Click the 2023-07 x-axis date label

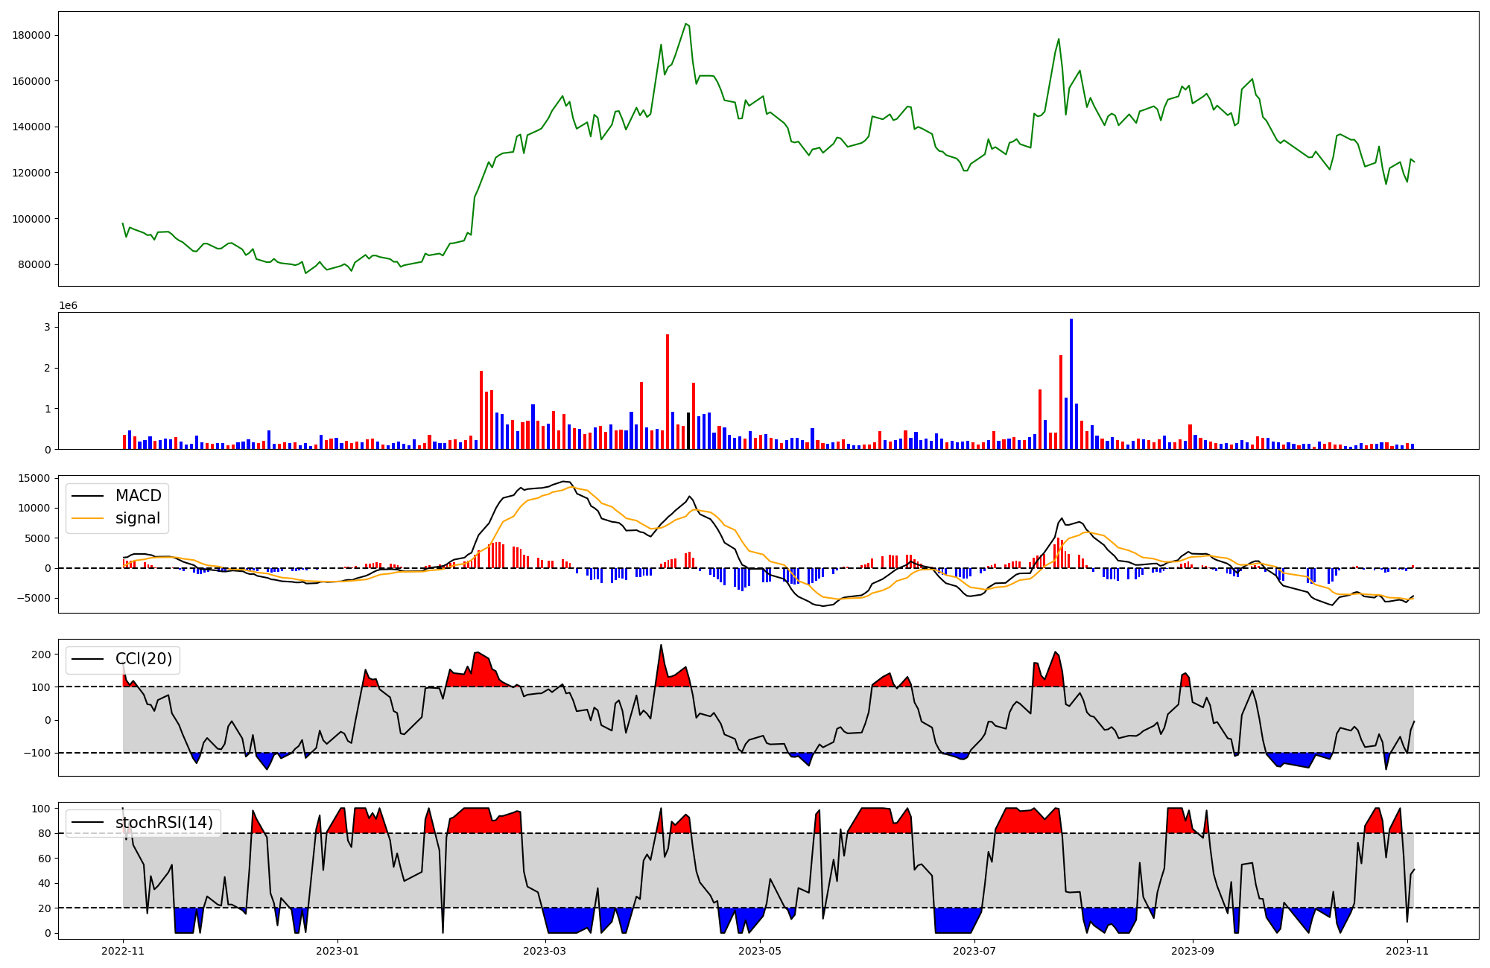(974, 951)
